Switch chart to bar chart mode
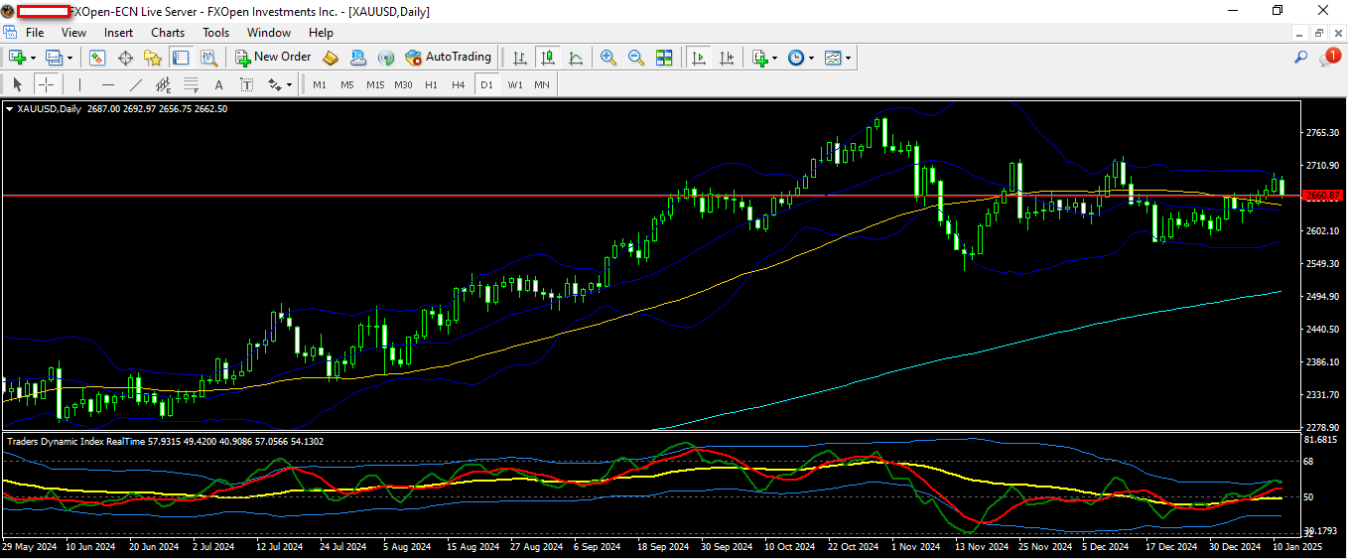The image size is (1348, 559). coord(519,58)
